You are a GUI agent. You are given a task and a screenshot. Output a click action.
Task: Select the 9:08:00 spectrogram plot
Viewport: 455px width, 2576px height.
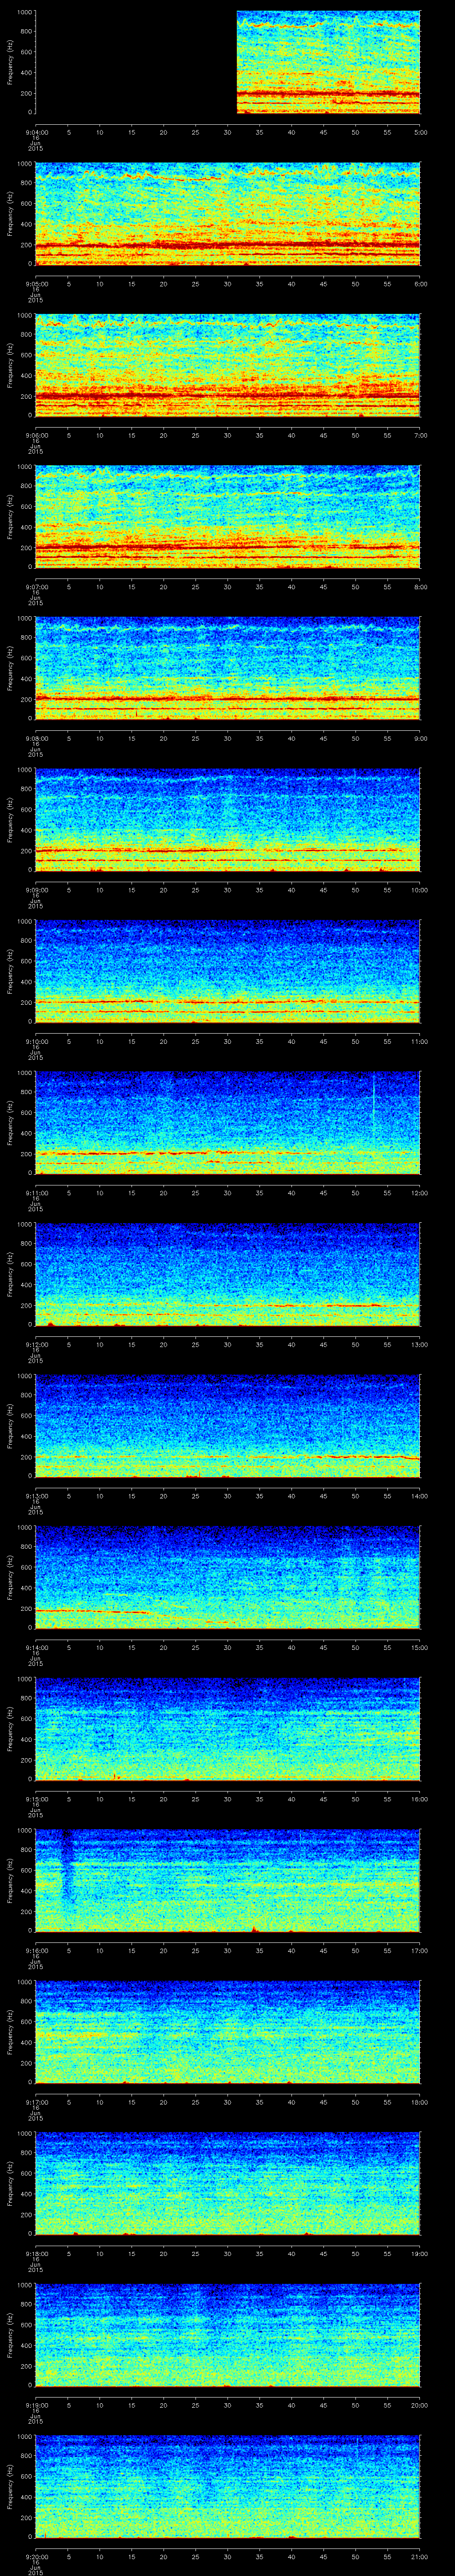[227, 668]
